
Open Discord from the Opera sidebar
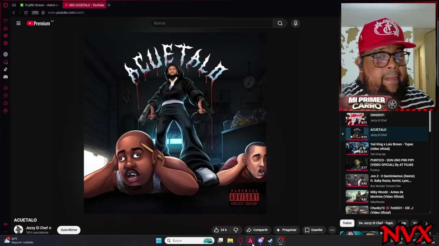pyautogui.click(x=5, y=77)
